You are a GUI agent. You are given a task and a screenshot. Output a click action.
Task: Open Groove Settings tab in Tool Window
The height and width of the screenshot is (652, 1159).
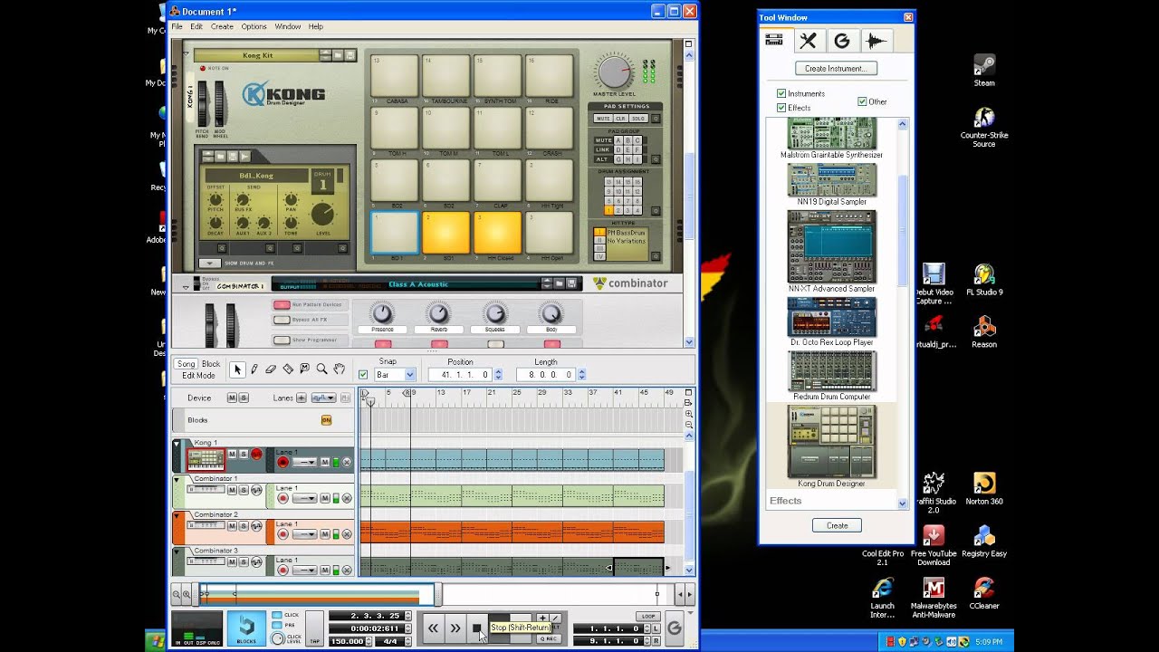click(842, 41)
